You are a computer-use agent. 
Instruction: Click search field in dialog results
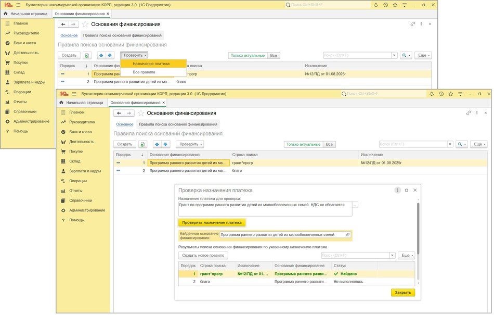click(355, 256)
